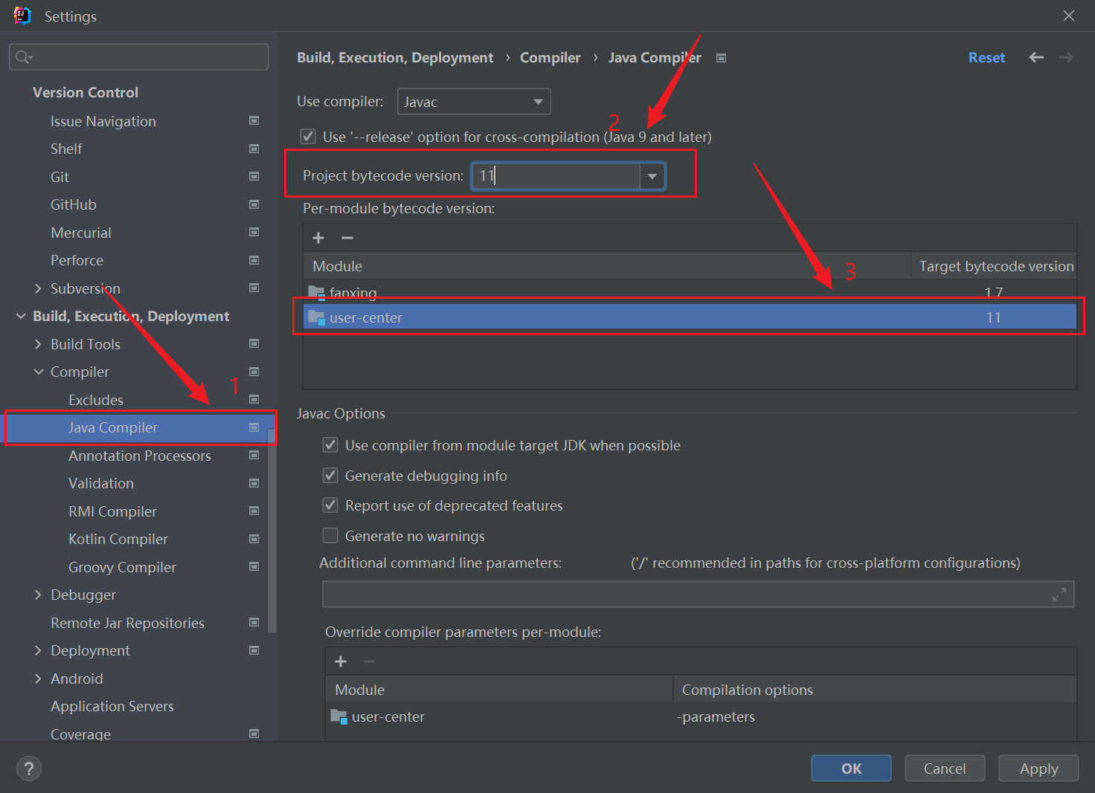The height and width of the screenshot is (793, 1095).
Task: Expand the additional command line parameters field
Action: pos(1059,595)
